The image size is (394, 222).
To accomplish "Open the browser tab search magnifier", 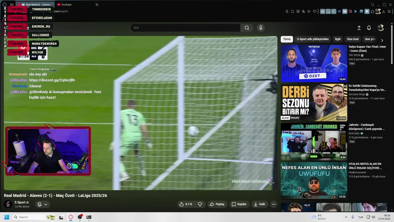I will click(x=372, y=5).
